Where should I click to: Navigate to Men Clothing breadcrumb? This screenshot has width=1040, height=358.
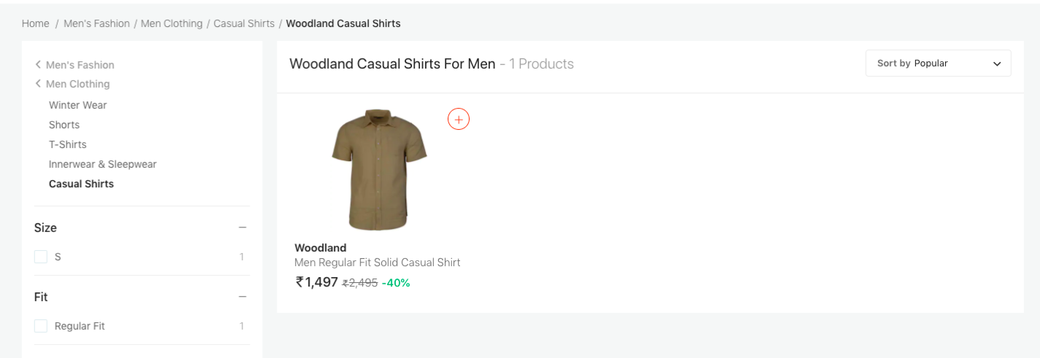pos(172,23)
